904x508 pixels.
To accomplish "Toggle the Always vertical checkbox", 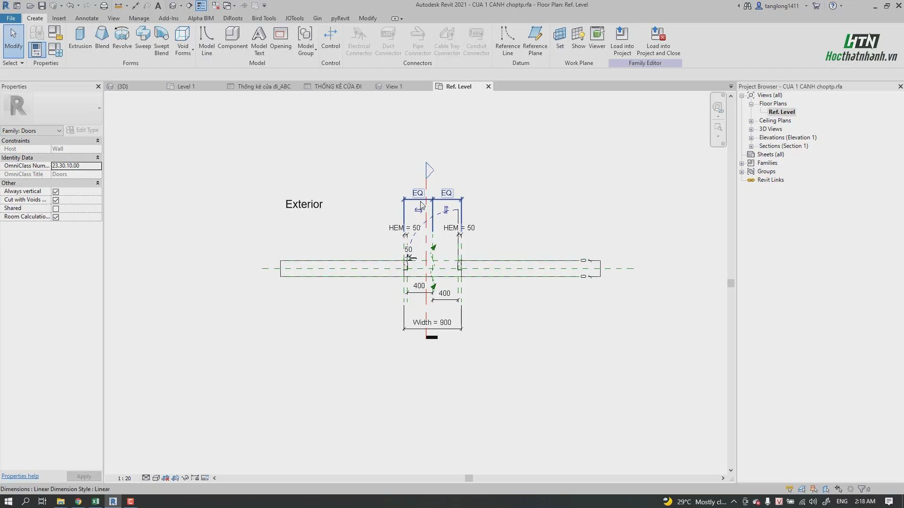I will coord(56,192).
